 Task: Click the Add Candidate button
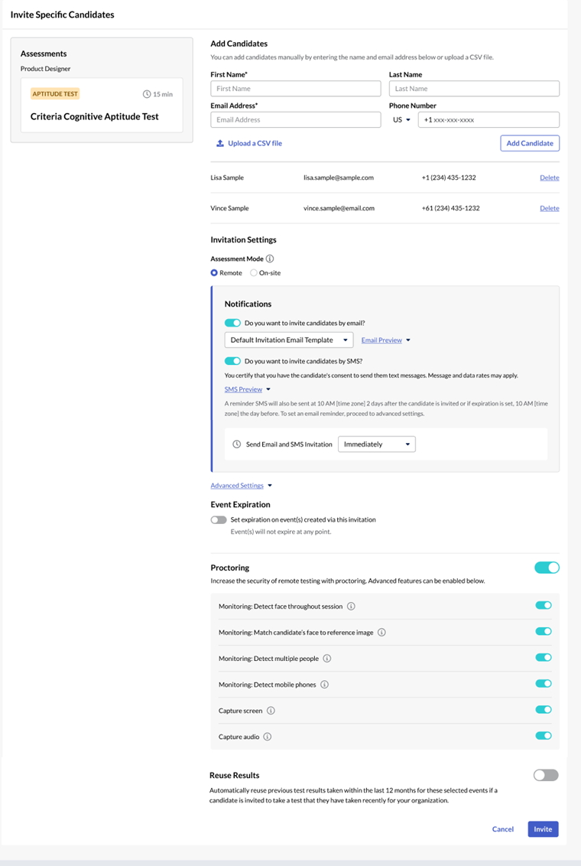530,143
